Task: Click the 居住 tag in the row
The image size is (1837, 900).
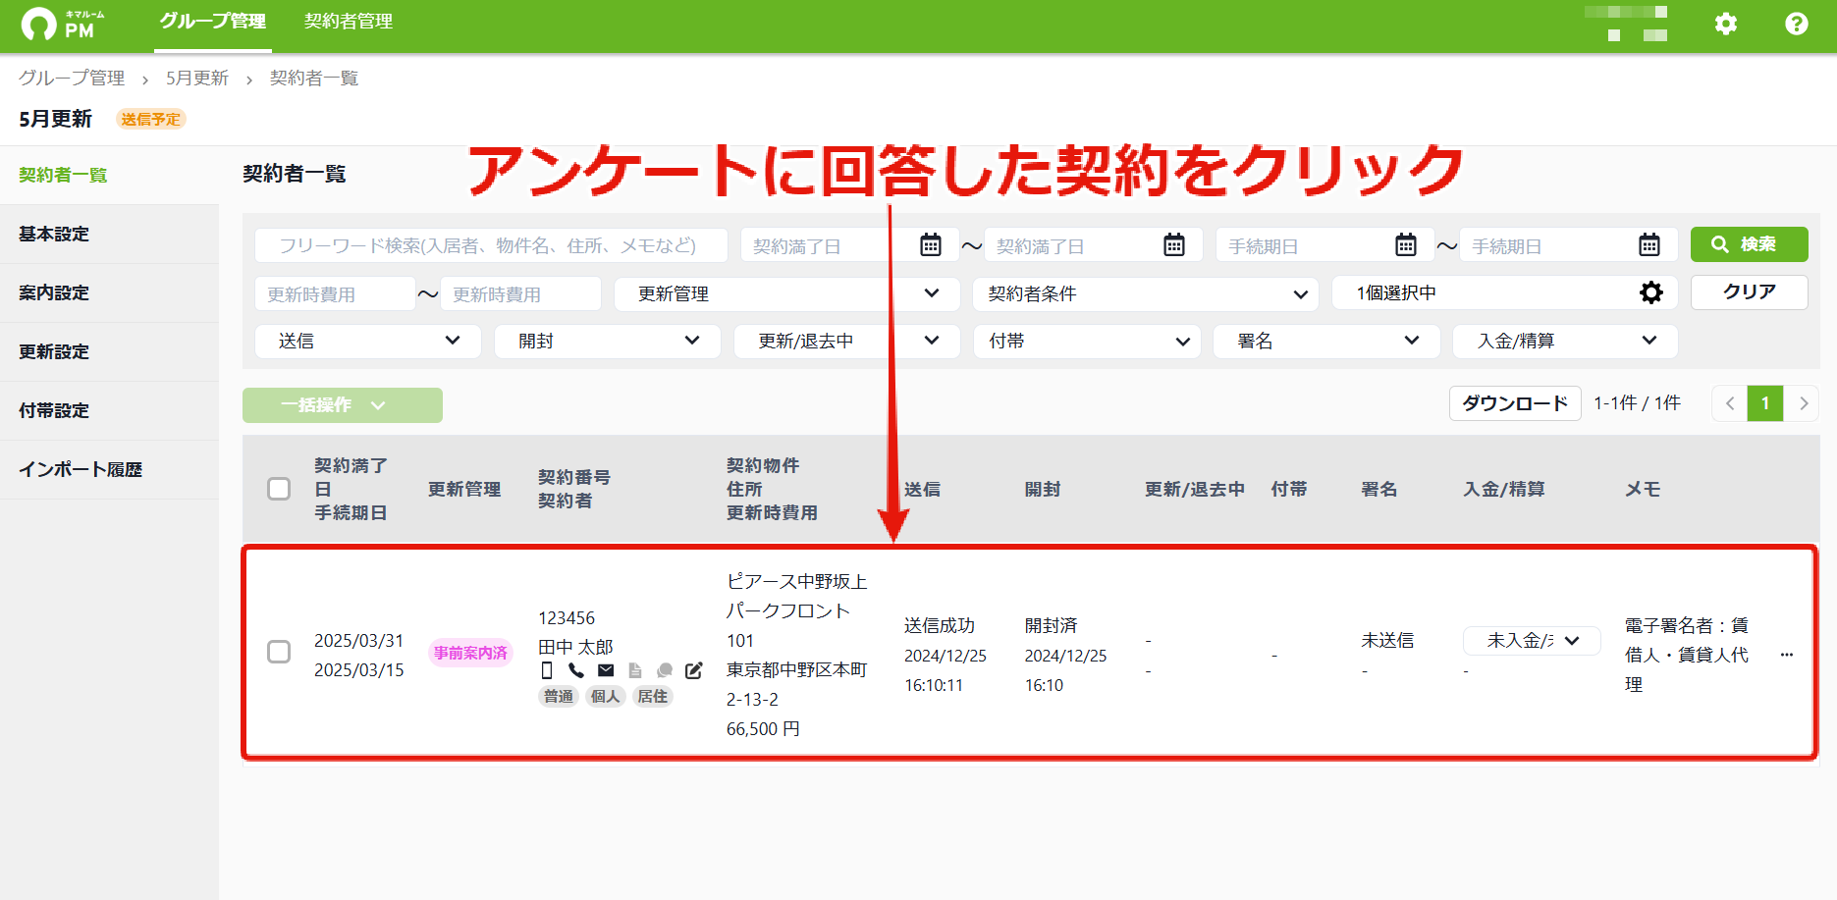Action: pyautogui.click(x=653, y=696)
